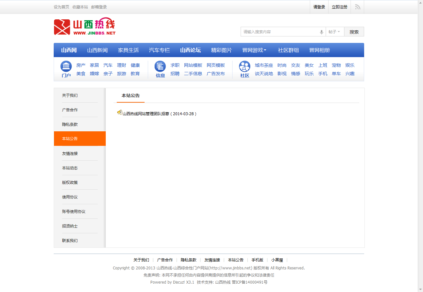Image resolution: width=423 pixels, height=292 pixels.
Task: Click the microphone voice search icon
Action: point(321,32)
